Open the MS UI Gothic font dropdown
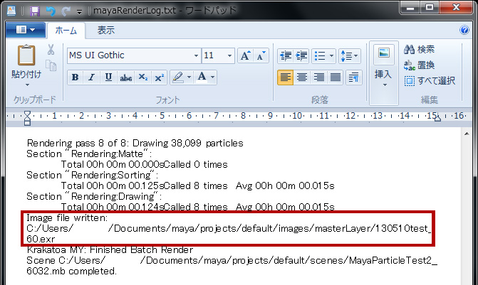This screenshot has height=285, width=478. point(196,55)
